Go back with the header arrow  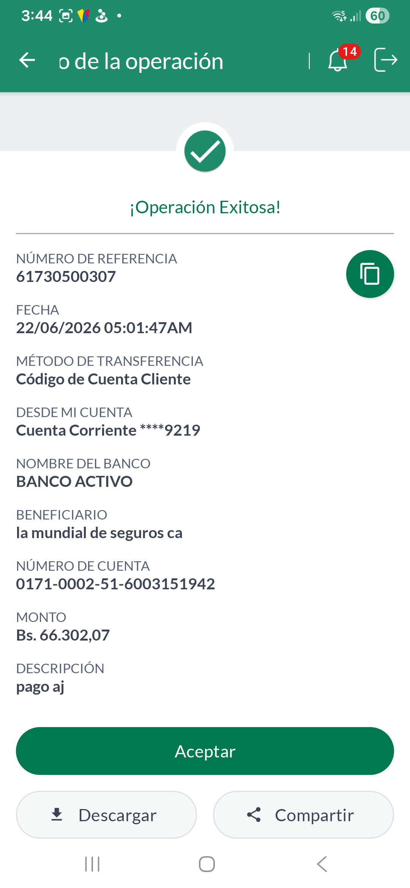27,60
